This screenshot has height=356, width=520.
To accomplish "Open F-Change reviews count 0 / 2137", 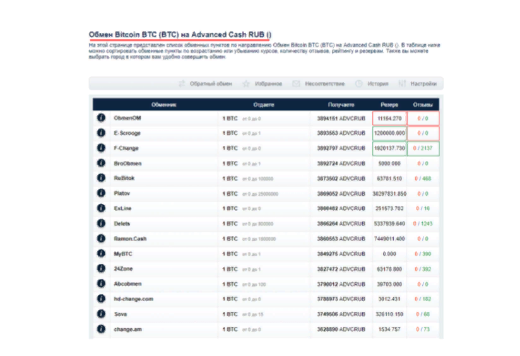I will click(x=423, y=148).
